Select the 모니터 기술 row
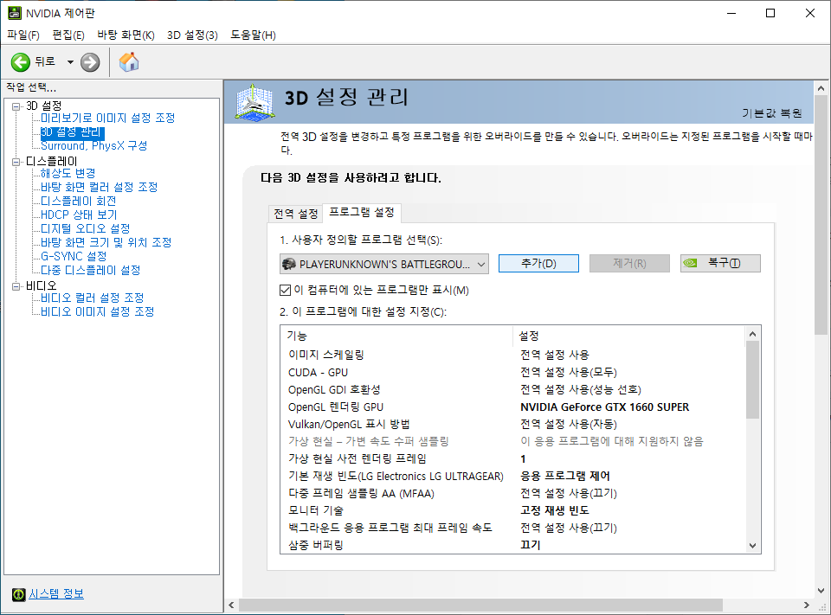 (x=512, y=510)
